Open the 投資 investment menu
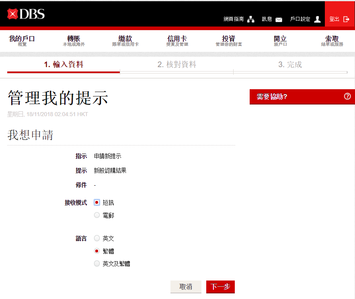Image resolution: width=355 pixels, height=299 pixels. click(228, 41)
